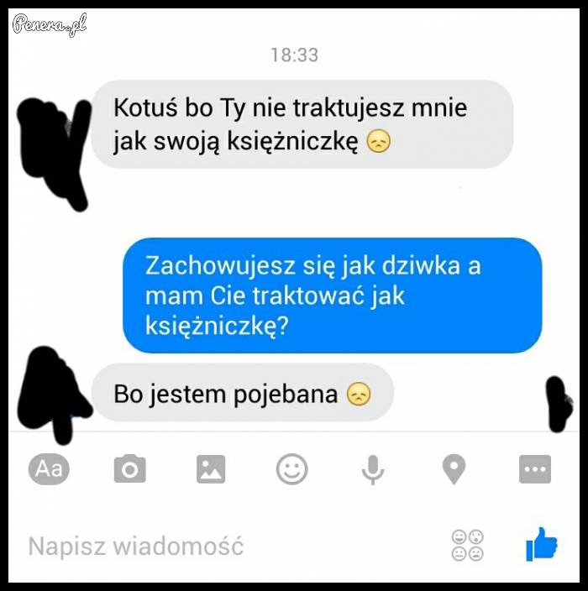Click the Penera.pl watermark logo
Viewport: 588px width, 591px height.
(x=50, y=24)
